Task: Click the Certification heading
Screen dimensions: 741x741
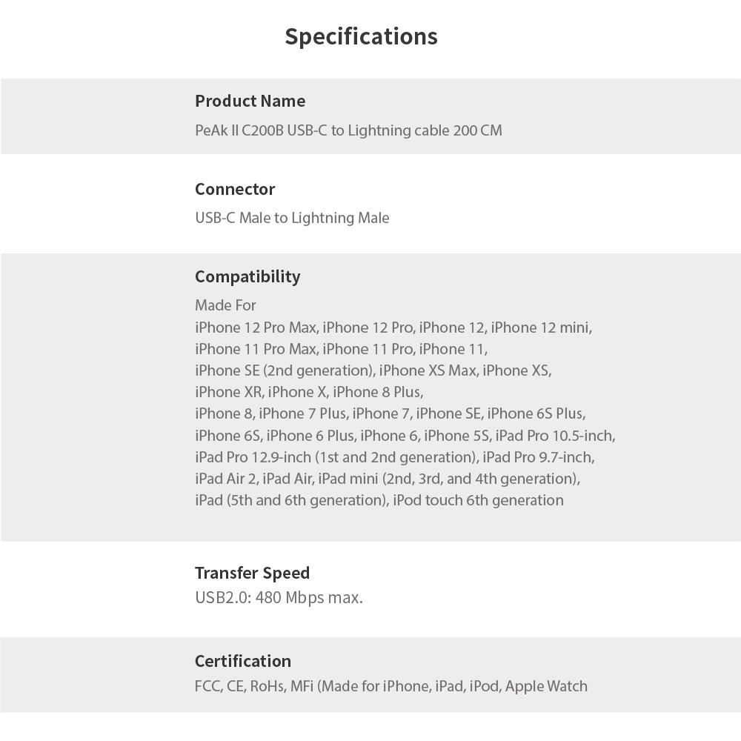Action: tap(243, 661)
